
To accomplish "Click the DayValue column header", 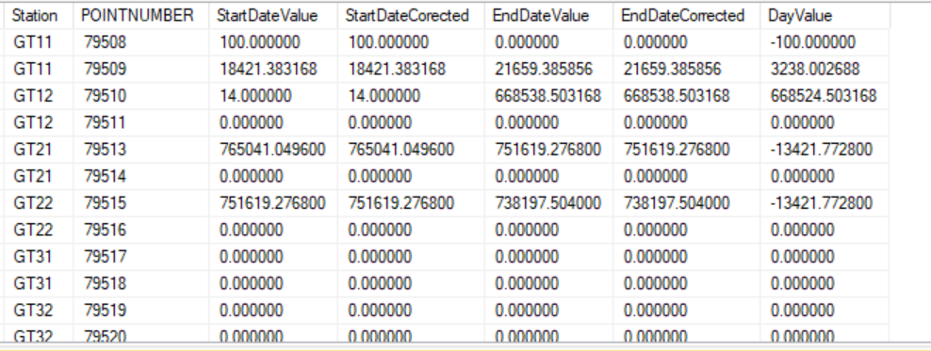I will click(x=825, y=15).
